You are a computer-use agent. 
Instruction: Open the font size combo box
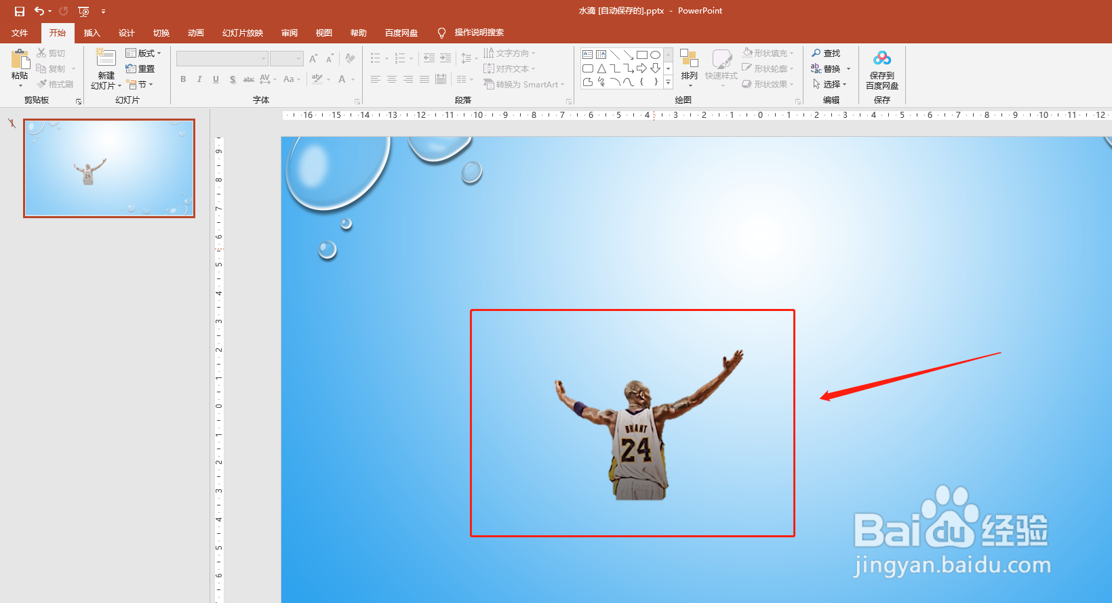[286, 58]
